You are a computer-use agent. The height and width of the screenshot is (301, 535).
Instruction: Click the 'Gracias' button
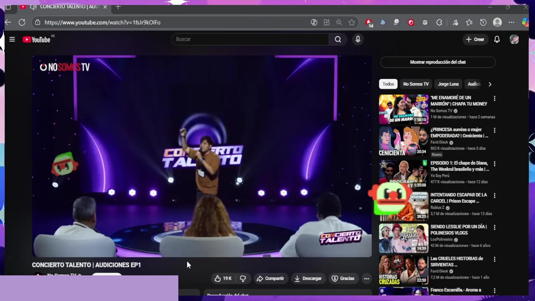coord(343,278)
